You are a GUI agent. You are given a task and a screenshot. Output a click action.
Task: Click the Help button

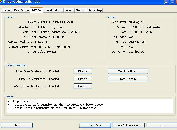tap(17, 125)
